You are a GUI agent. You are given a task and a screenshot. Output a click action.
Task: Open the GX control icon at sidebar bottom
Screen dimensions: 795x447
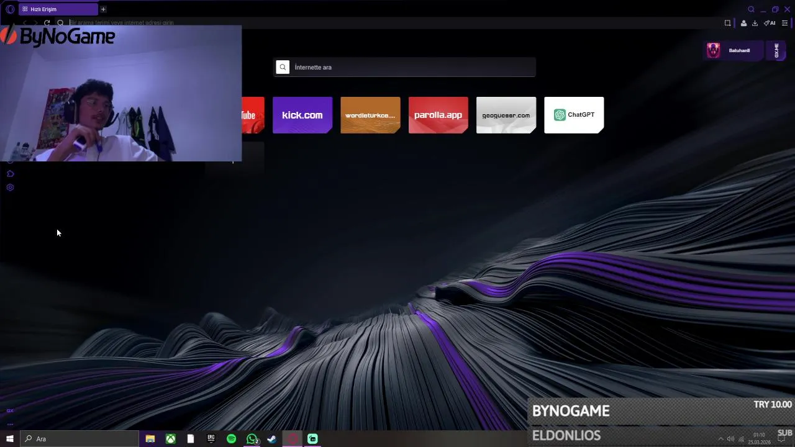pos(10,410)
